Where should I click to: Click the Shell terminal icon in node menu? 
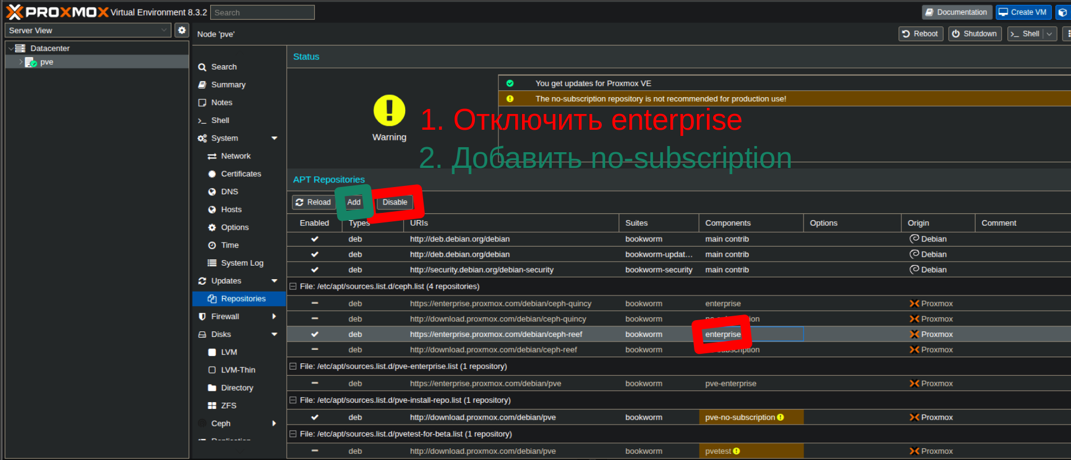[x=202, y=121]
